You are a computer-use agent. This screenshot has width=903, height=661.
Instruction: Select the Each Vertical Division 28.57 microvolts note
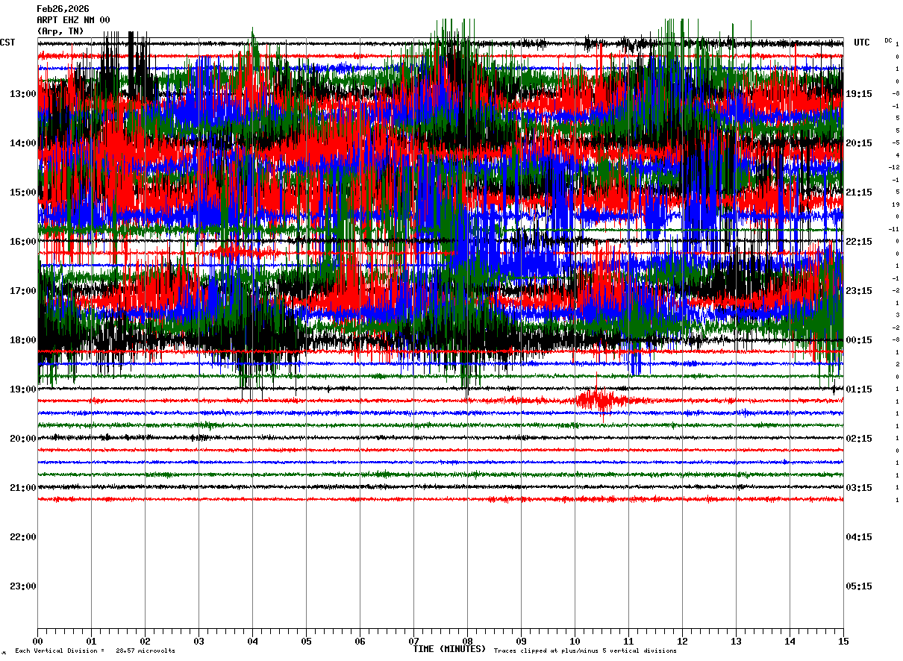pyautogui.click(x=95, y=651)
